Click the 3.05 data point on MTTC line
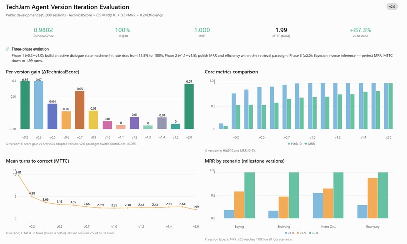This screenshot has height=244, width=407. click(x=73, y=205)
